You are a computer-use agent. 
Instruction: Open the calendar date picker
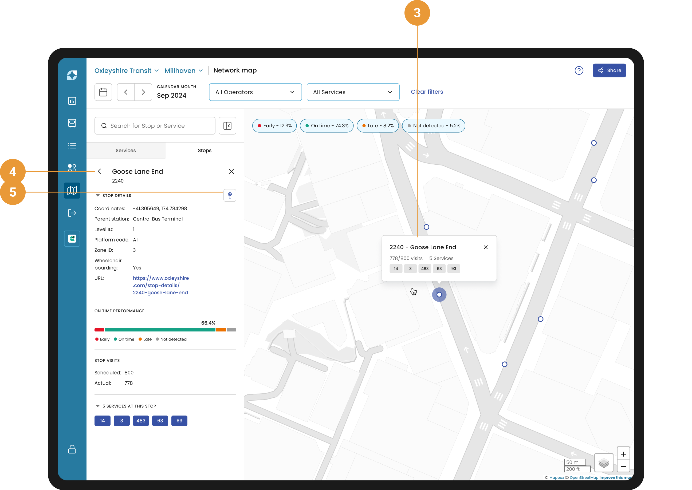point(103,92)
